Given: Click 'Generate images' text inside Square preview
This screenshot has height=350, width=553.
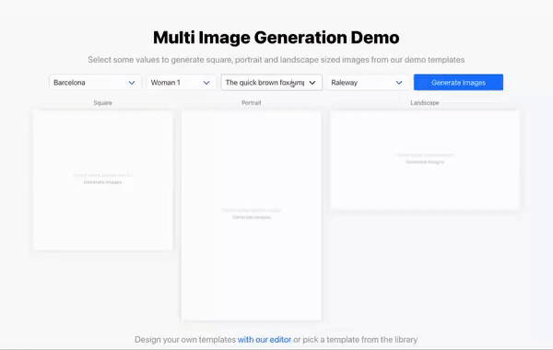Looking at the screenshot, I should tap(102, 182).
